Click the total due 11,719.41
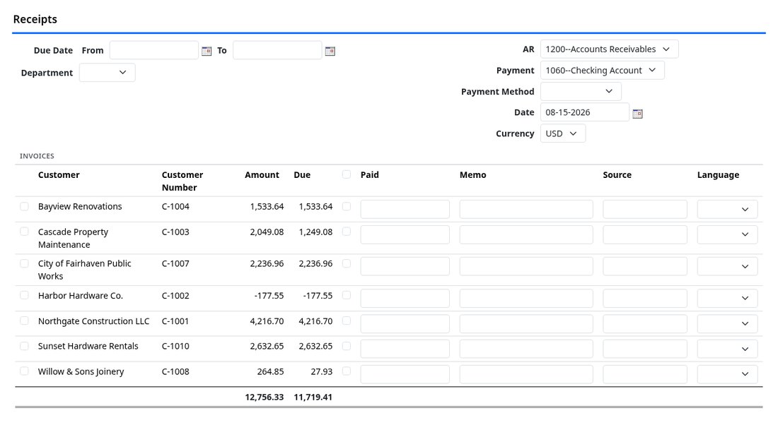Screen dimensions: 778x425 pyautogui.click(x=313, y=397)
